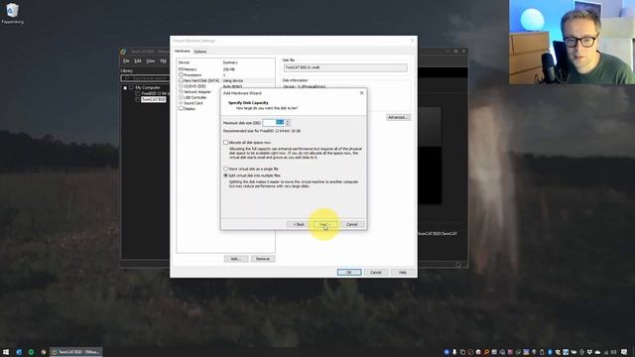
Task: Collapse the My Computer library tree
Action: 125,88
